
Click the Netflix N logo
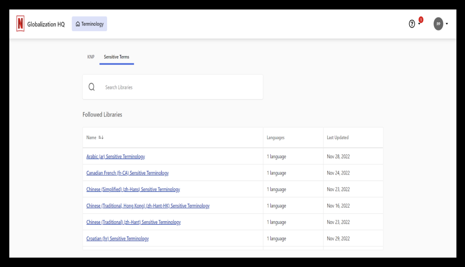tap(20, 24)
